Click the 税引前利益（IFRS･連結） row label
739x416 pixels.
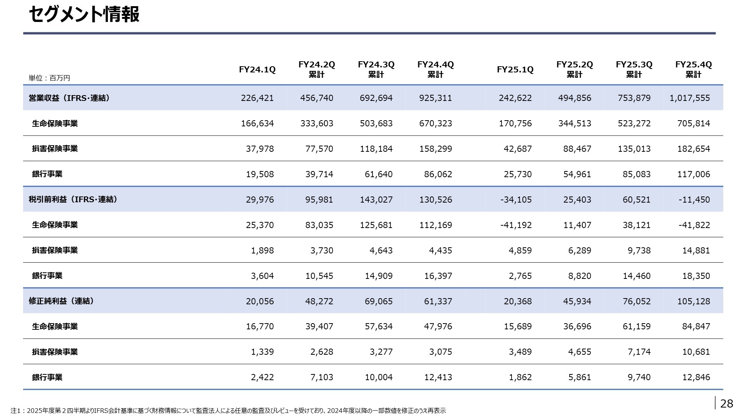tap(73, 199)
